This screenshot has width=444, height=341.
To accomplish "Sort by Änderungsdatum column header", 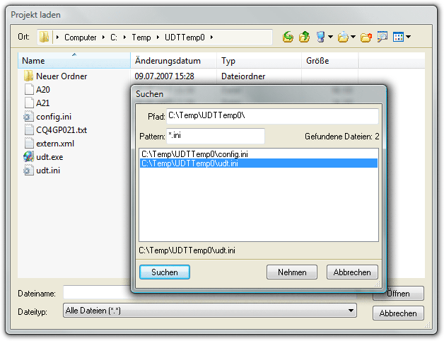I will point(168,62).
